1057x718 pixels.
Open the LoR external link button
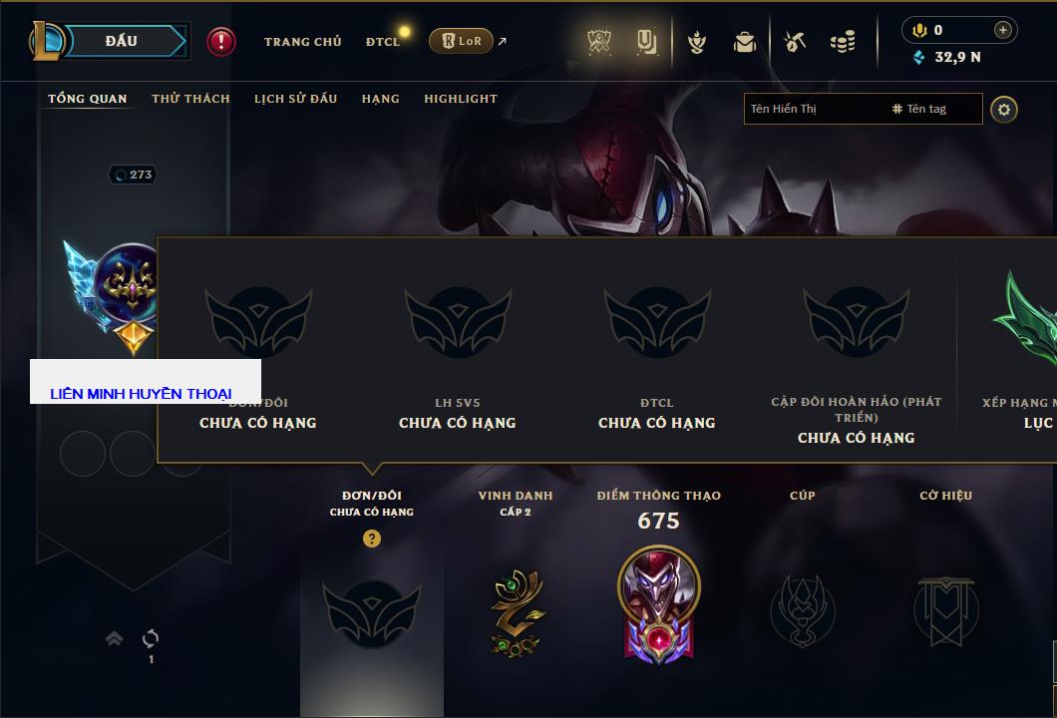click(461, 41)
